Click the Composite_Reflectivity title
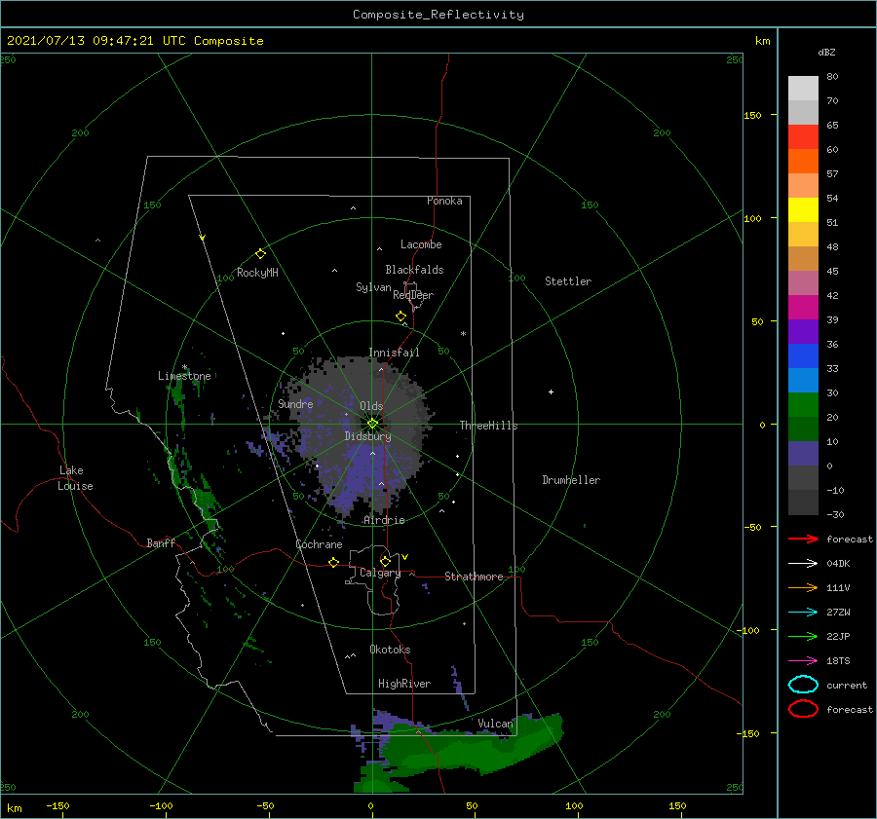 [438, 15]
